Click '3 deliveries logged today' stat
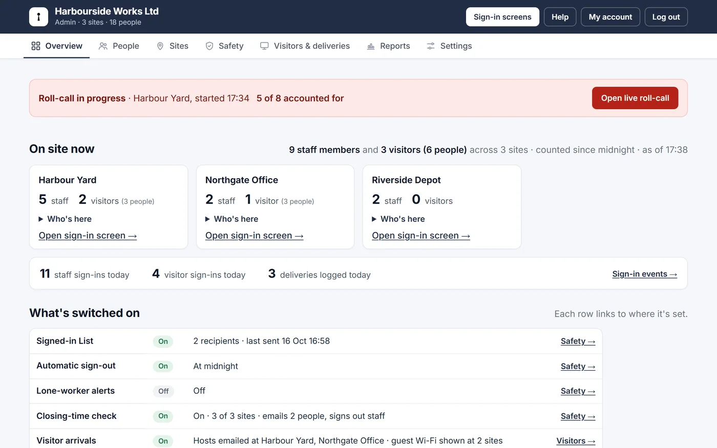The image size is (717, 448). click(x=319, y=274)
